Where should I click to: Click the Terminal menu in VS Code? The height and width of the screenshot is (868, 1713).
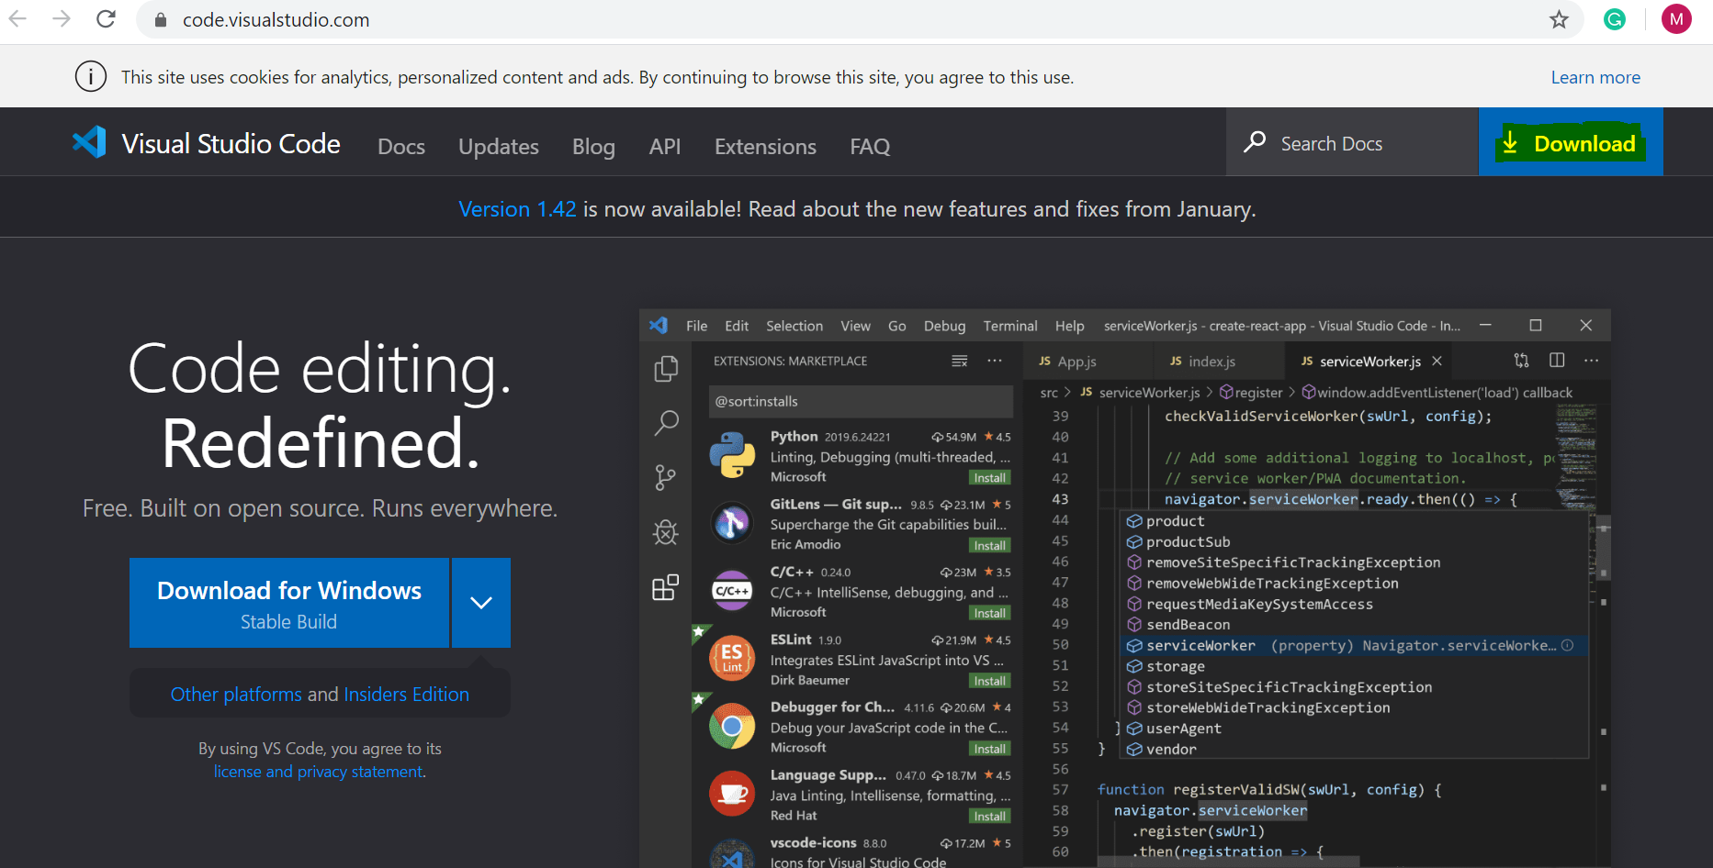click(1010, 326)
